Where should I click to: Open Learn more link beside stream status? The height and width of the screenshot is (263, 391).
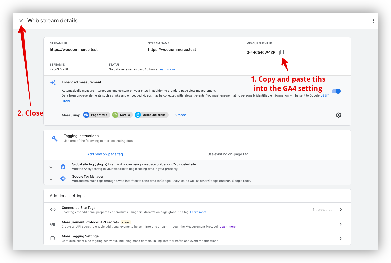(x=167, y=69)
